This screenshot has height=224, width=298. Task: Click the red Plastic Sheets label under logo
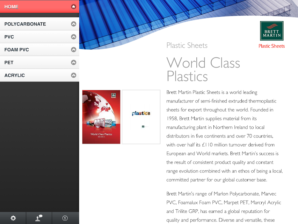click(271, 46)
